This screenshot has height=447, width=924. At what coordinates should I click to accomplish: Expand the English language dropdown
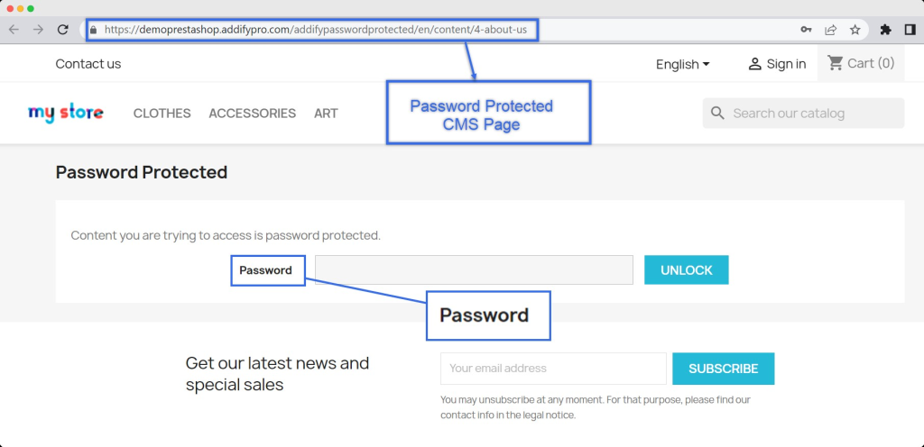click(682, 64)
